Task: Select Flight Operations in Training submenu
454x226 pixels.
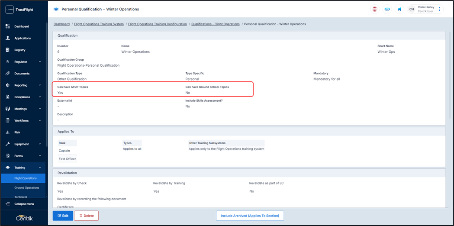Action: [x=26, y=178]
